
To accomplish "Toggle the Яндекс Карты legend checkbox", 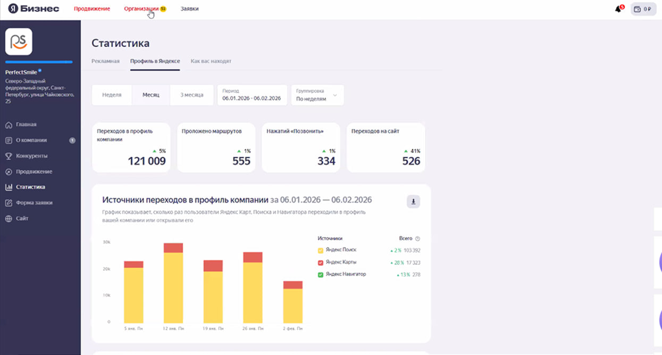I will coord(321,262).
